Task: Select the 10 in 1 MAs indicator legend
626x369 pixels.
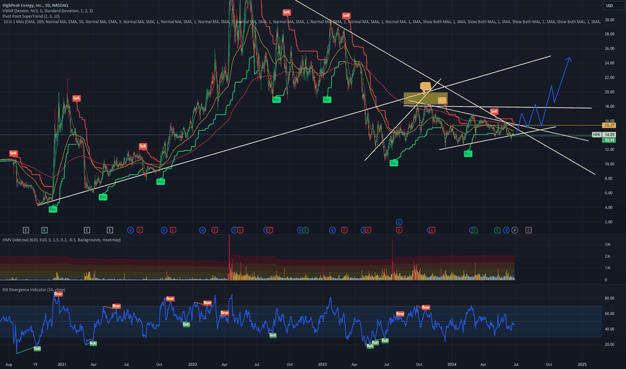Action: pyautogui.click(x=302, y=22)
